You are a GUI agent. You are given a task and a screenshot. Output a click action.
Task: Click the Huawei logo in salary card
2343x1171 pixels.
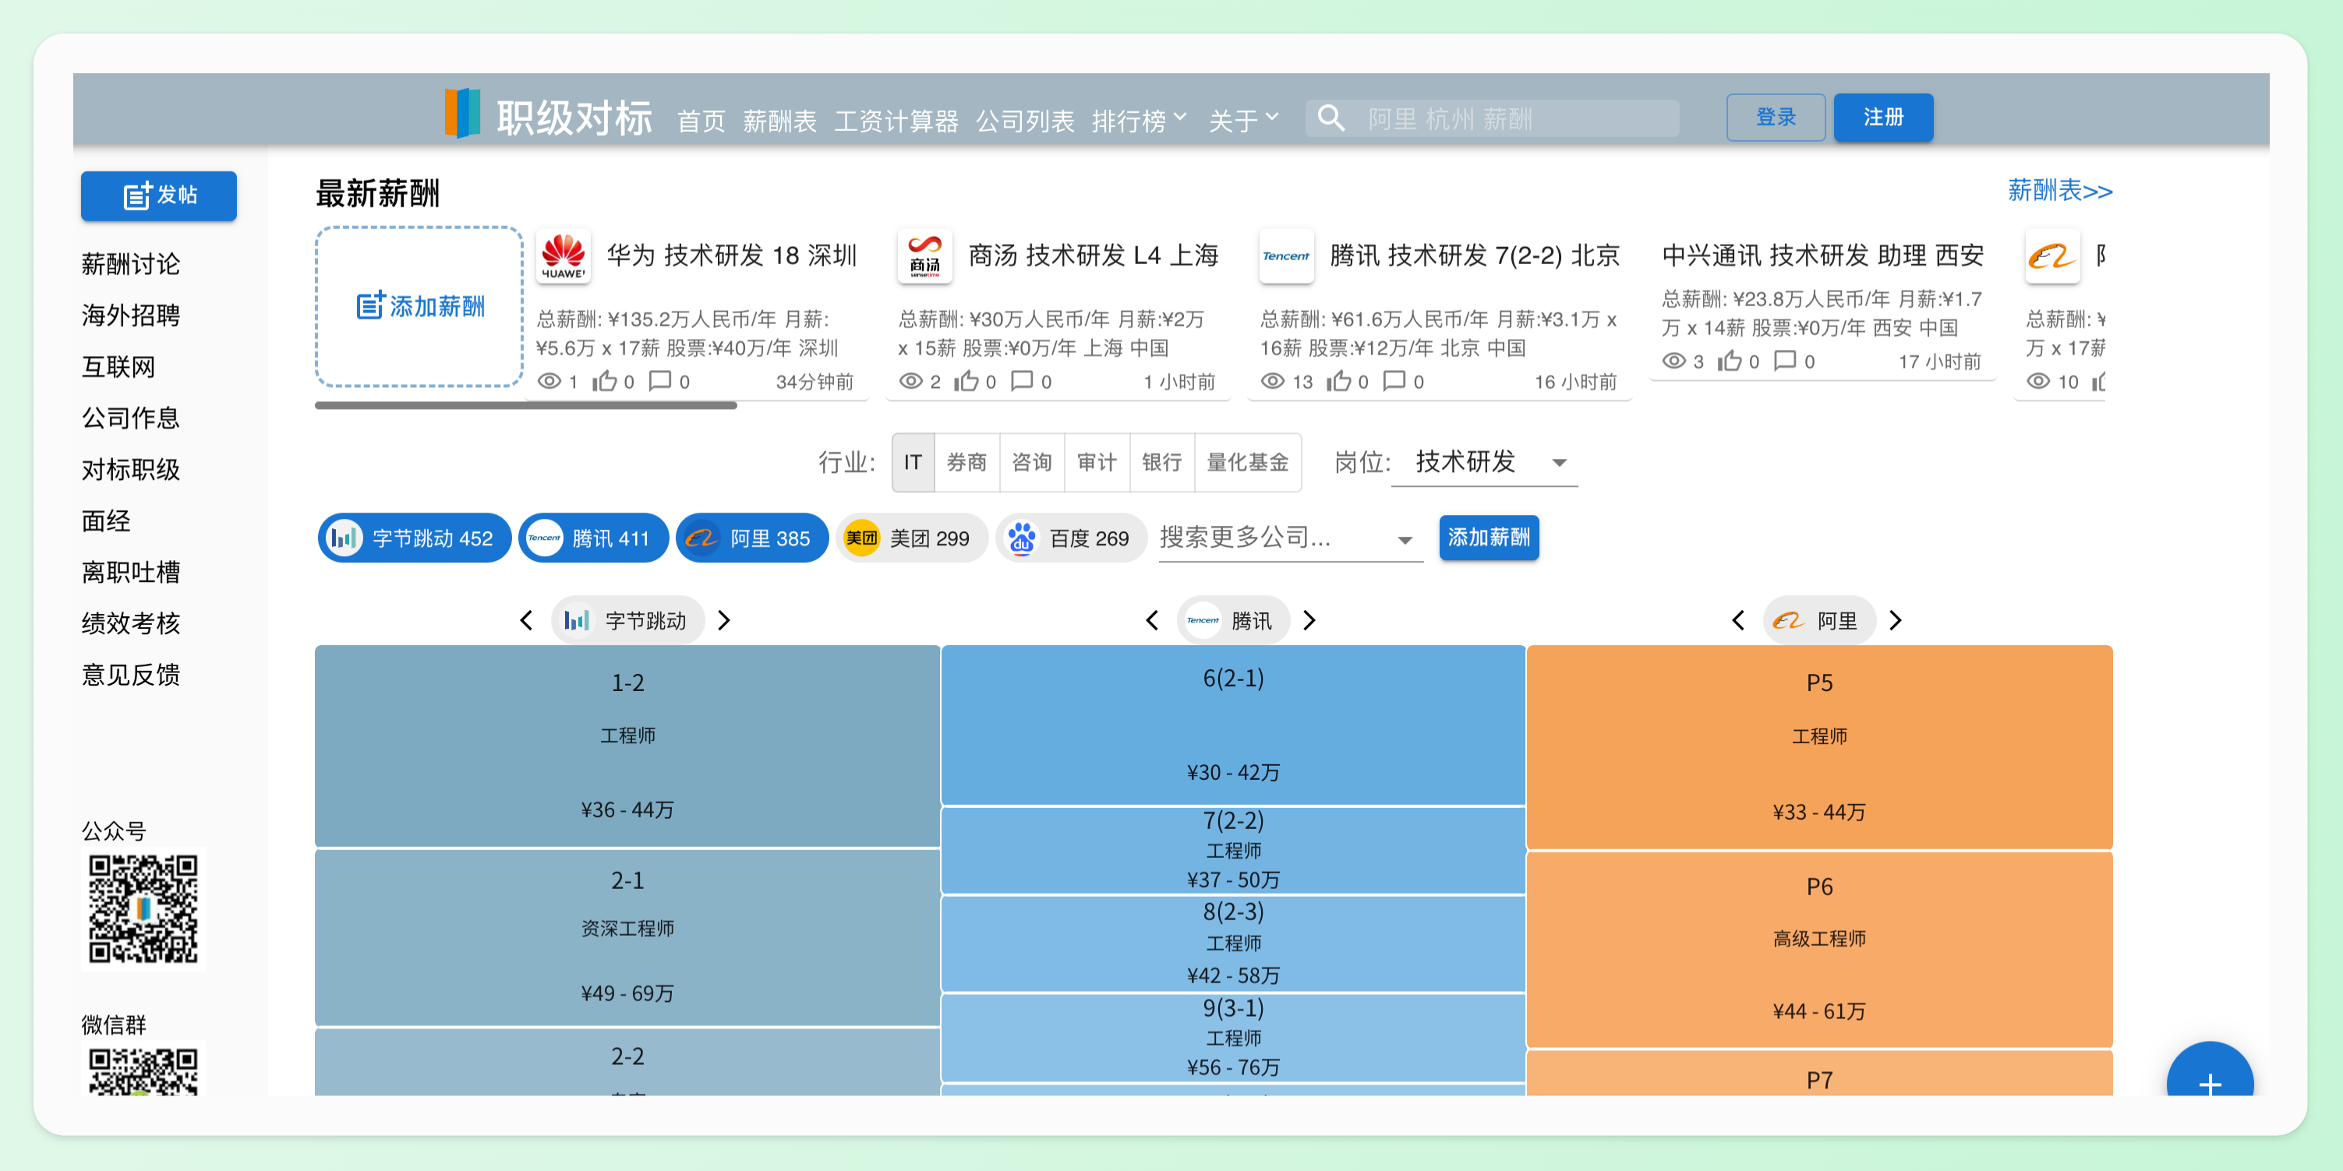(x=563, y=256)
